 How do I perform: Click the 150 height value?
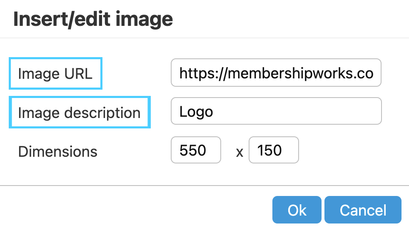[x=269, y=150]
